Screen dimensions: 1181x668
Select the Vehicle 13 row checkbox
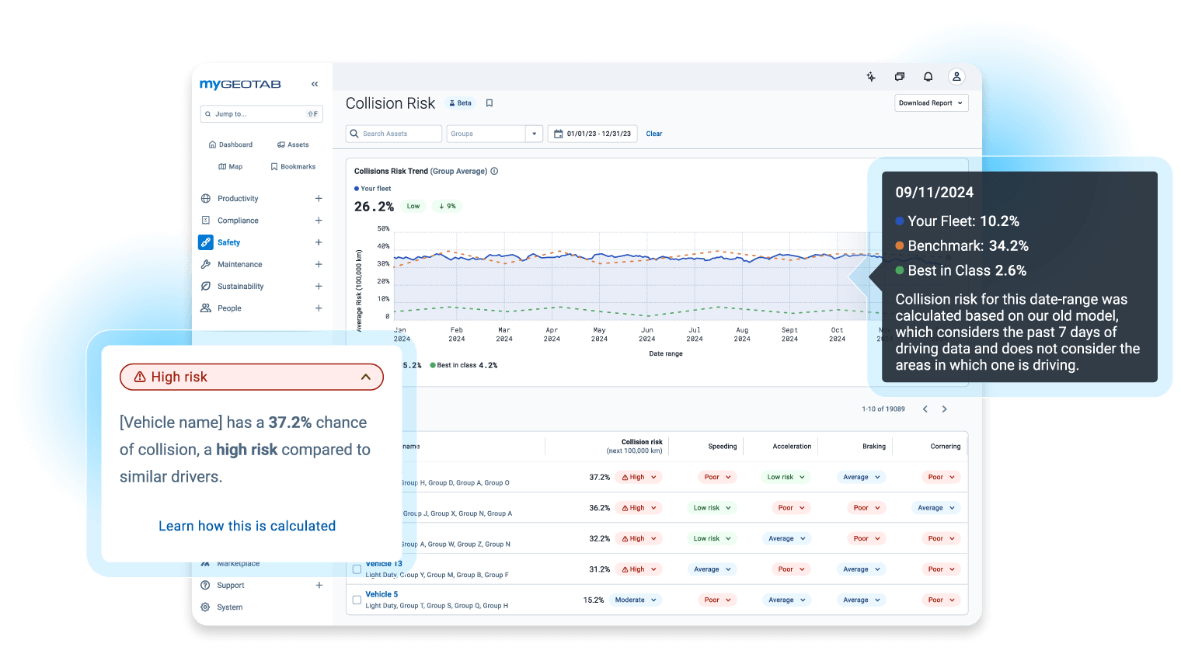click(x=357, y=569)
